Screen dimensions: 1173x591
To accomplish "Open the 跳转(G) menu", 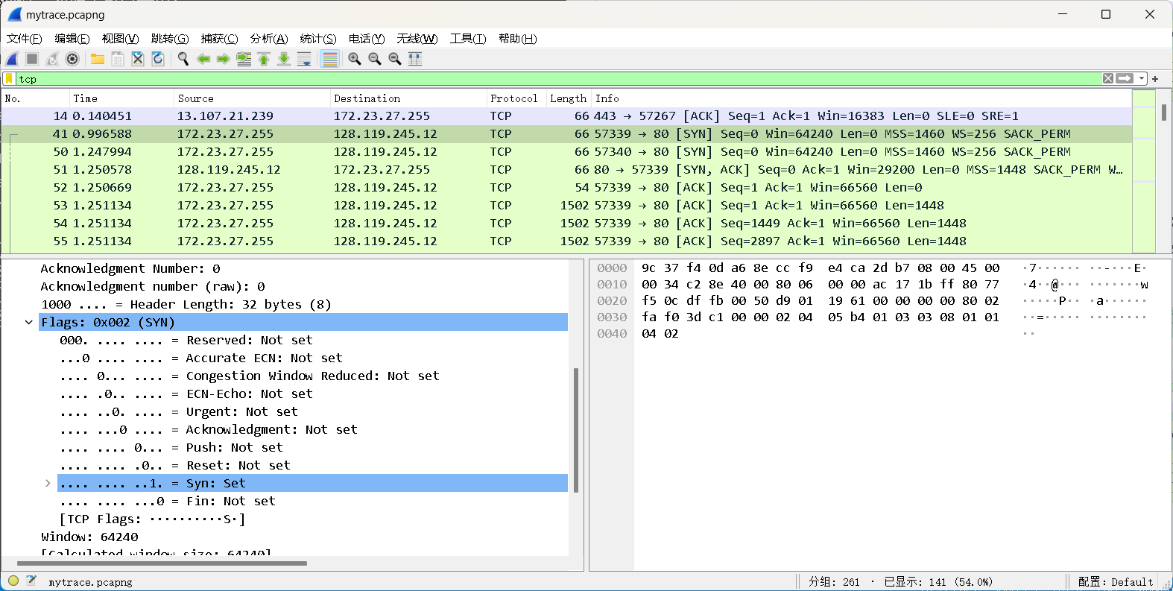I will pyautogui.click(x=170, y=39).
